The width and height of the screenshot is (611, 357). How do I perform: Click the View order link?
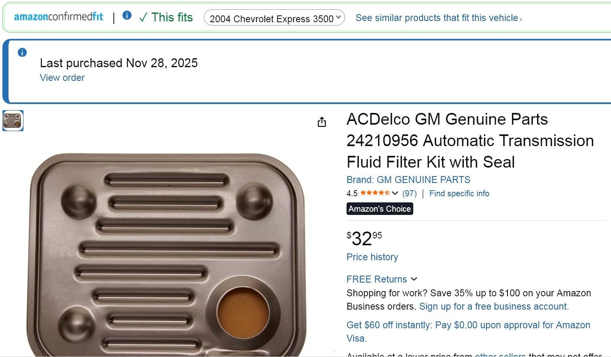pyautogui.click(x=62, y=78)
